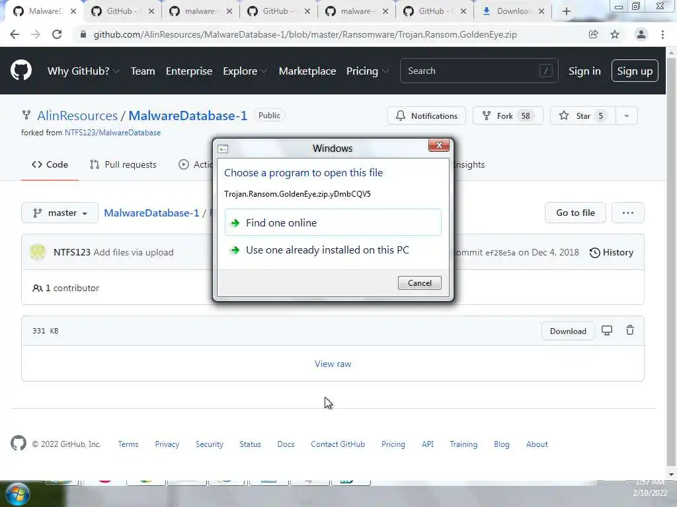Open commit History

612,252
